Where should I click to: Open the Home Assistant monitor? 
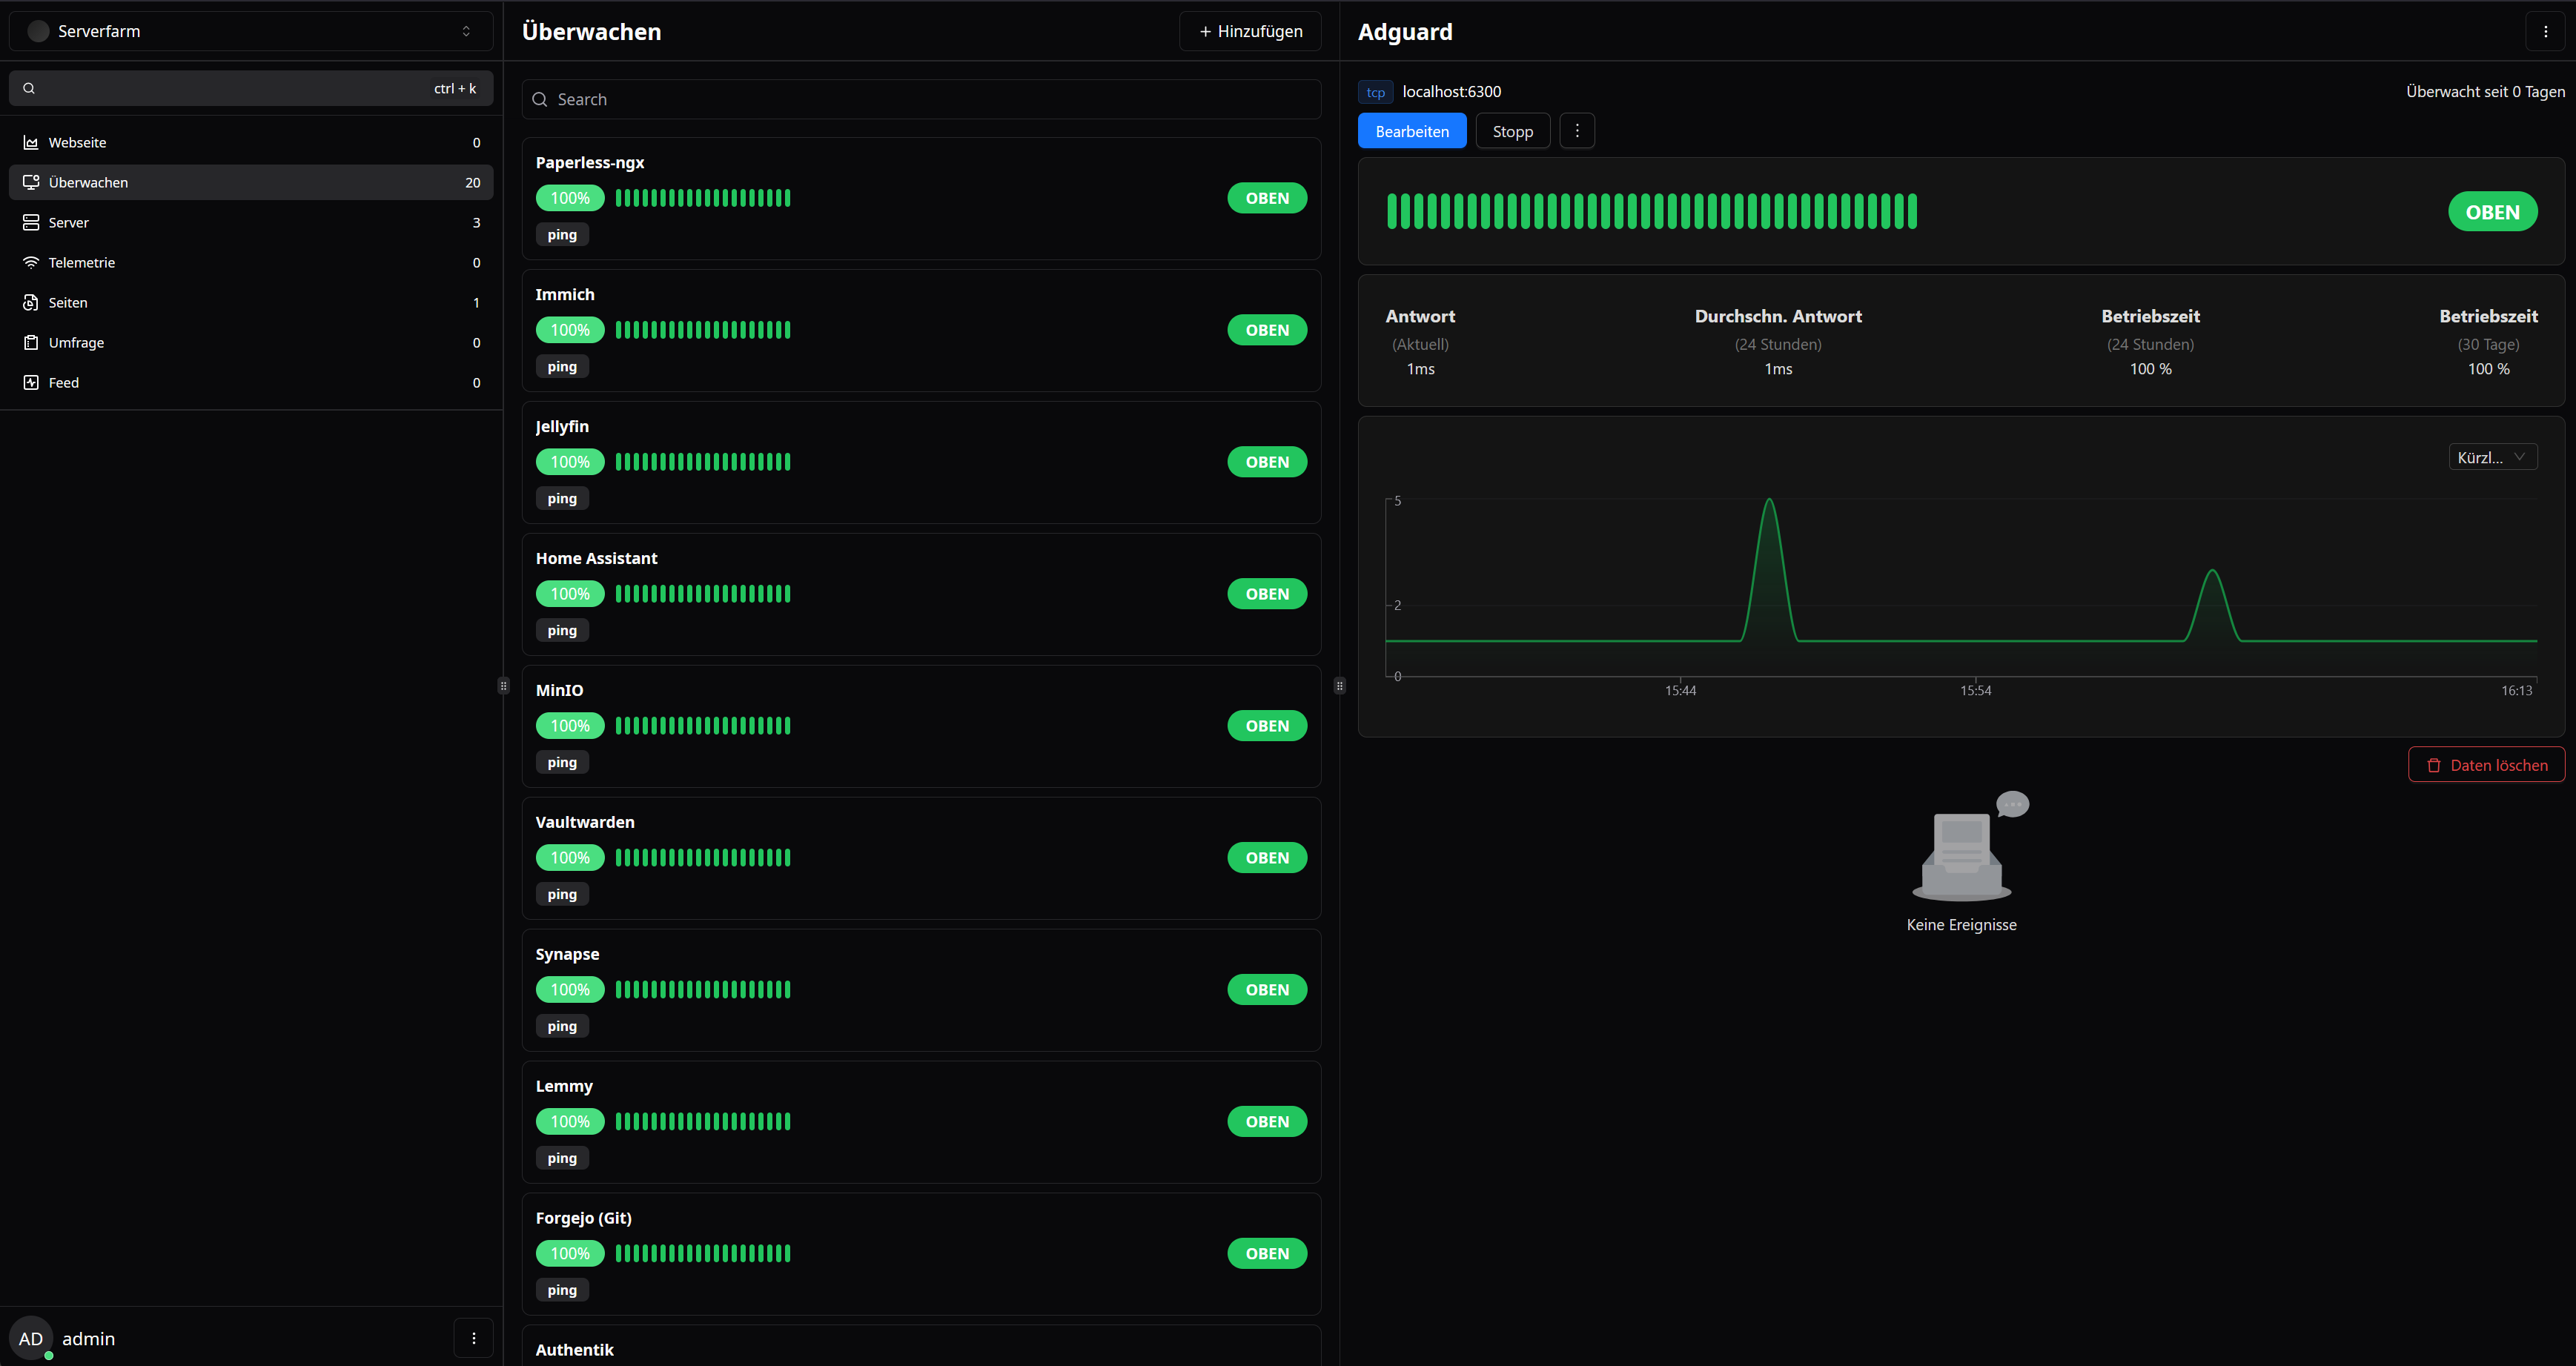click(921, 594)
